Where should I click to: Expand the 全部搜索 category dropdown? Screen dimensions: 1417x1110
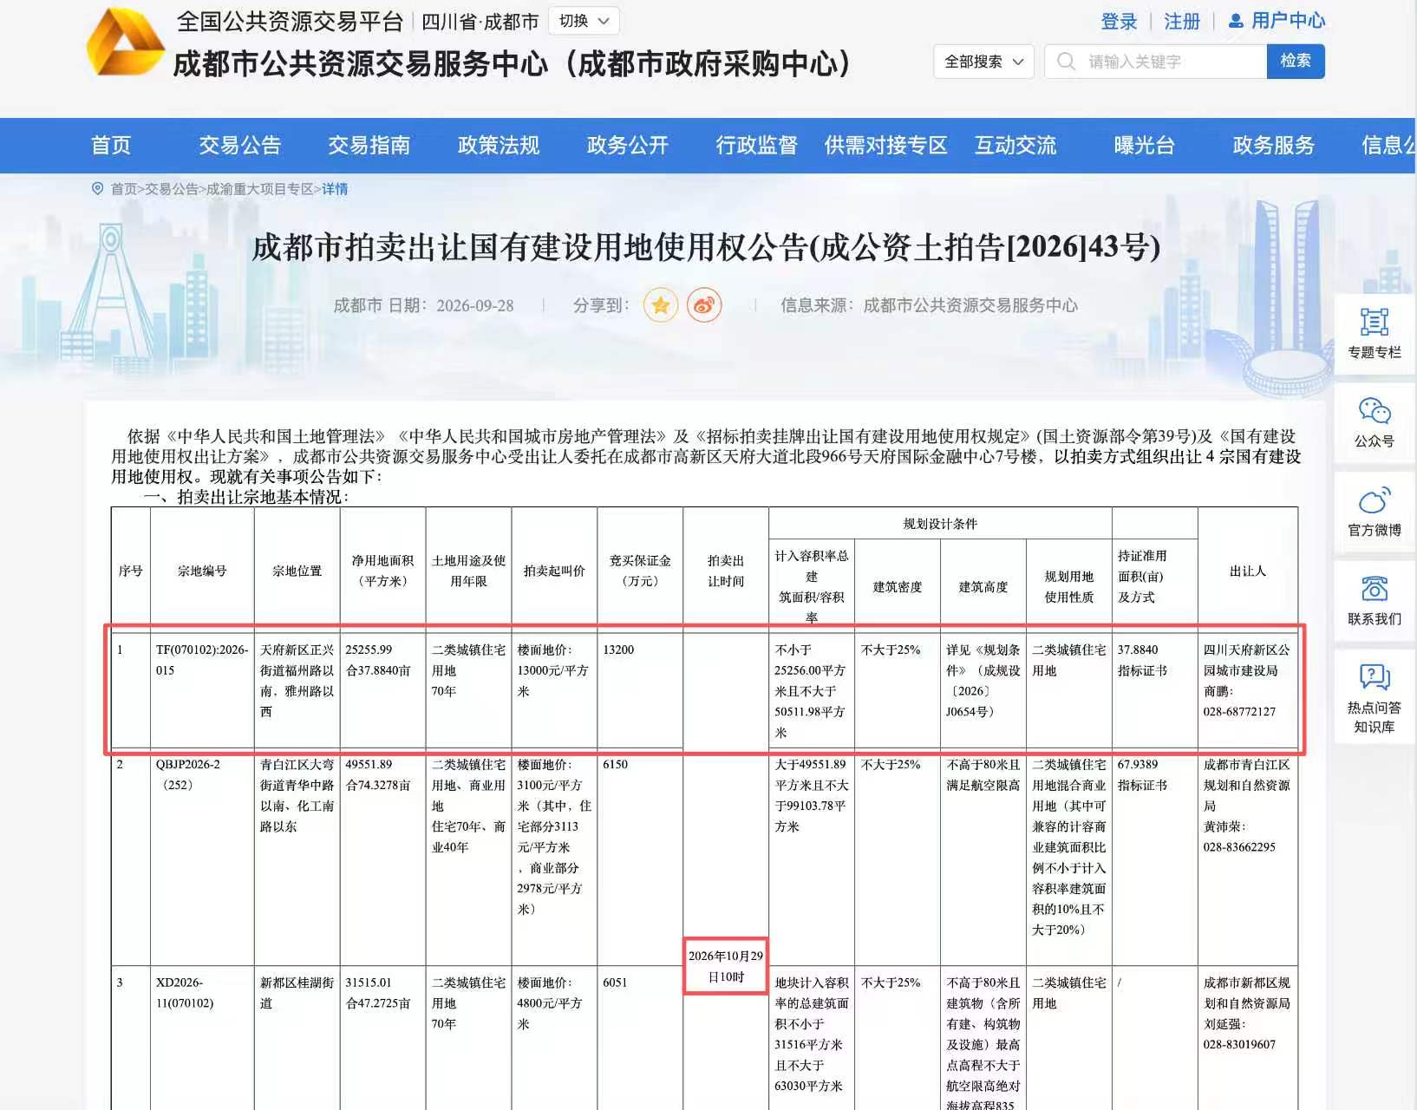tap(983, 62)
